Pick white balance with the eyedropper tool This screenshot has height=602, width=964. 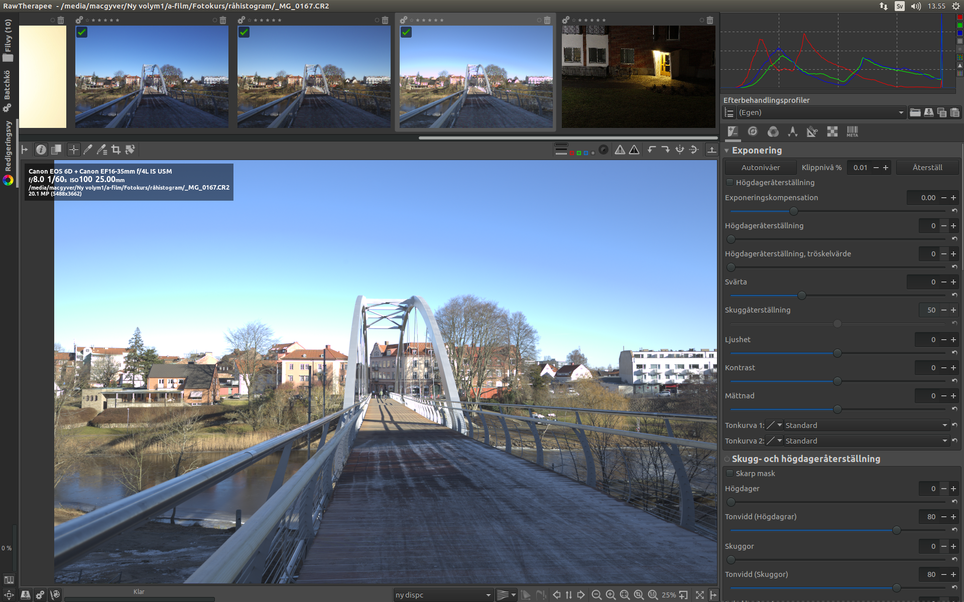tap(88, 149)
